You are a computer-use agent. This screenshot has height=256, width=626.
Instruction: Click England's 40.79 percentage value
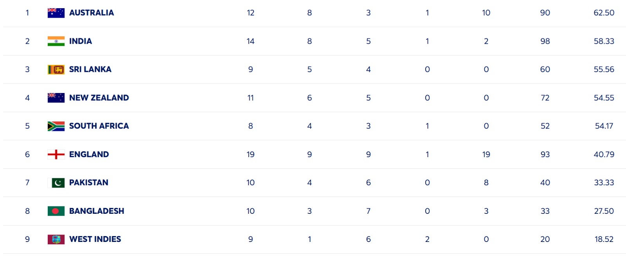pyautogui.click(x=604, y=154)
